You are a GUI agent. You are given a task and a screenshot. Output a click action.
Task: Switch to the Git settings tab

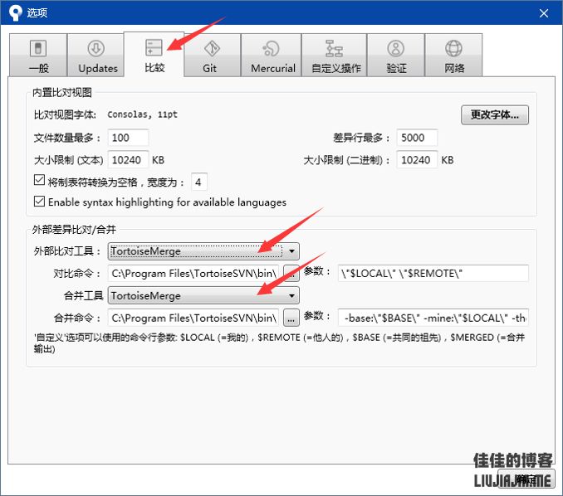[x=210, y=56]
